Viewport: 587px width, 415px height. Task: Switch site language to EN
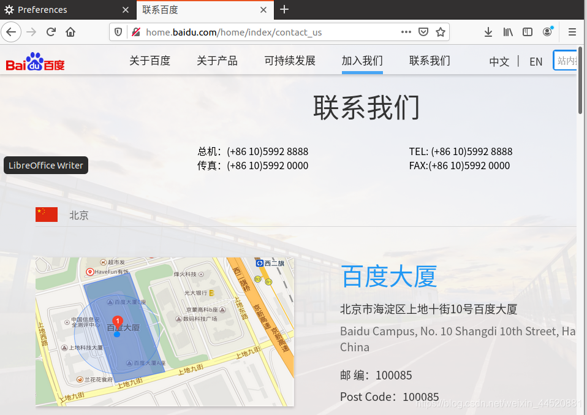(x=536, y=61)
